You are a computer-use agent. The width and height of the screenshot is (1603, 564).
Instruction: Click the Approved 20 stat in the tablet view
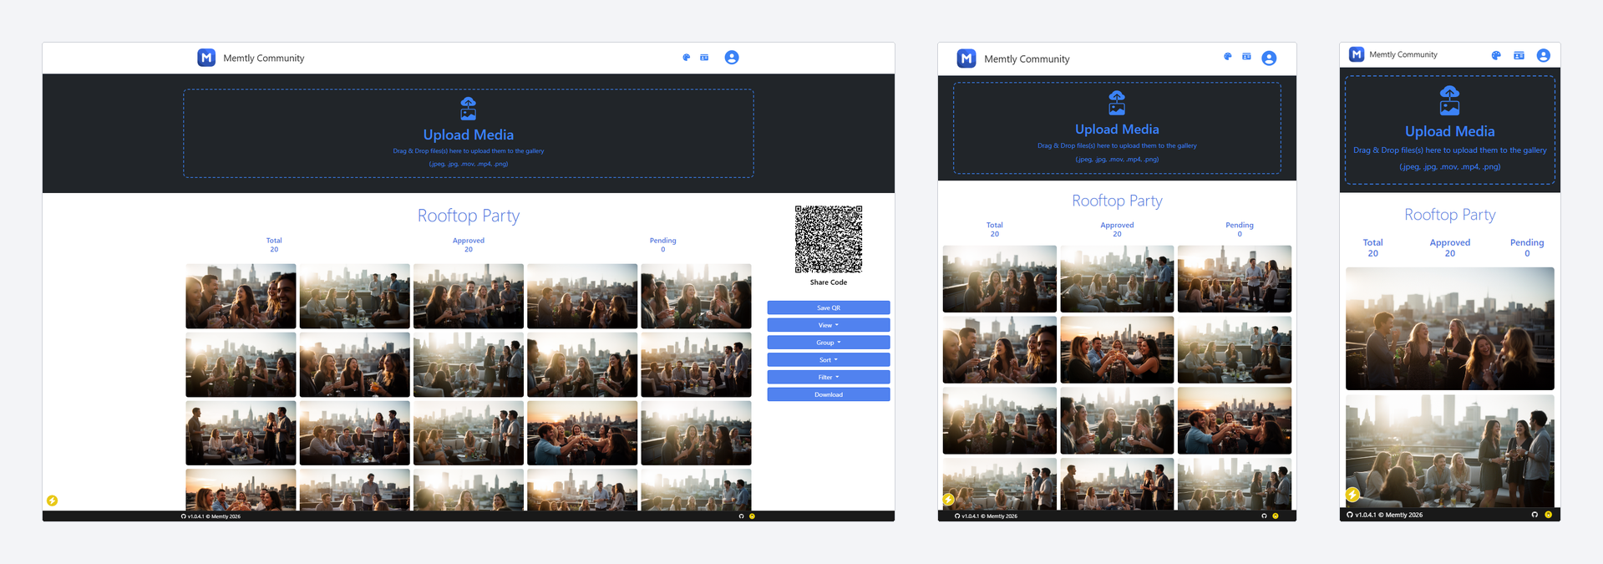click(x=1117, y=230)
